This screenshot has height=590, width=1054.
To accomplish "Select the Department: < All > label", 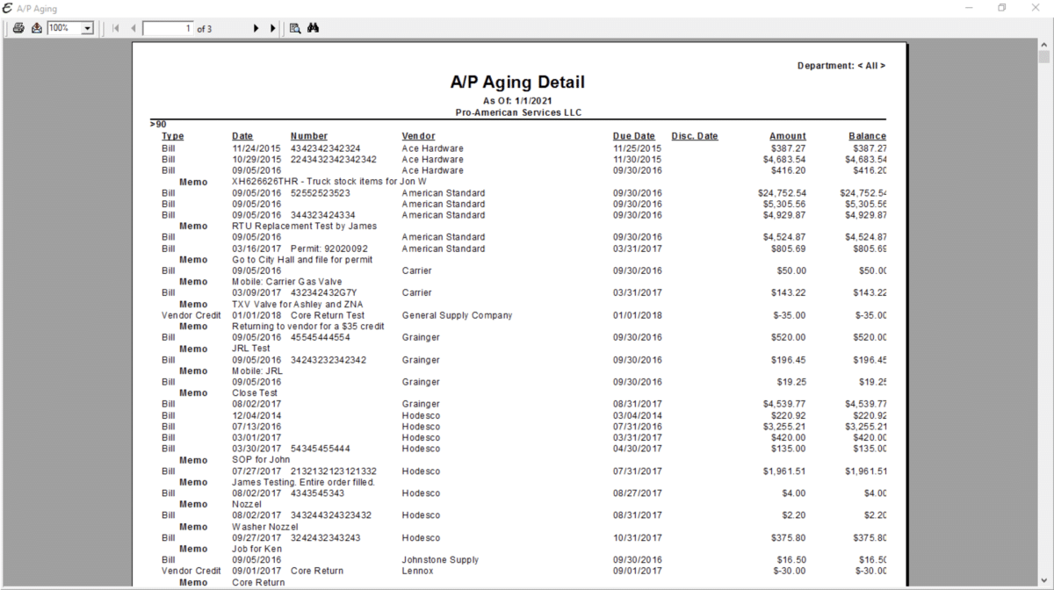I will click(841, 66).
